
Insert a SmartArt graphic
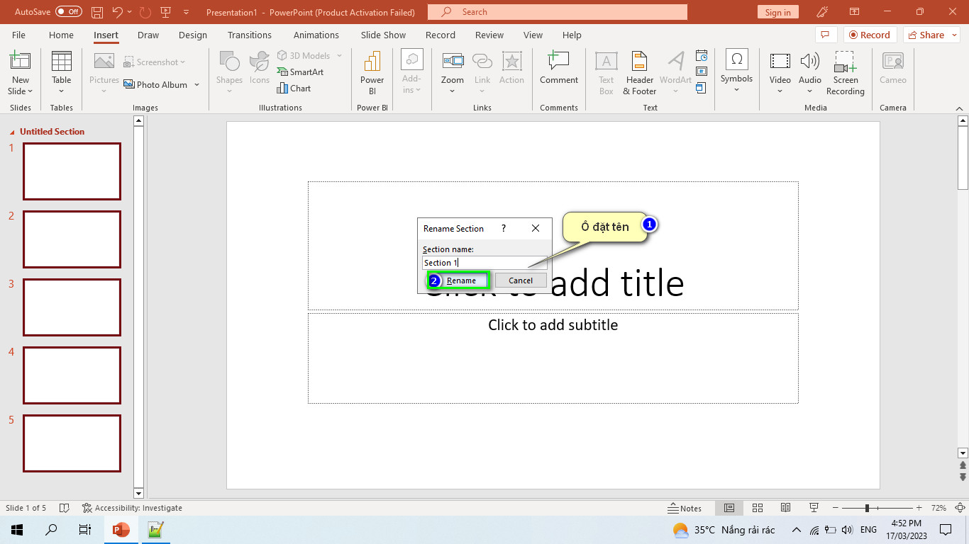point(300,72)
